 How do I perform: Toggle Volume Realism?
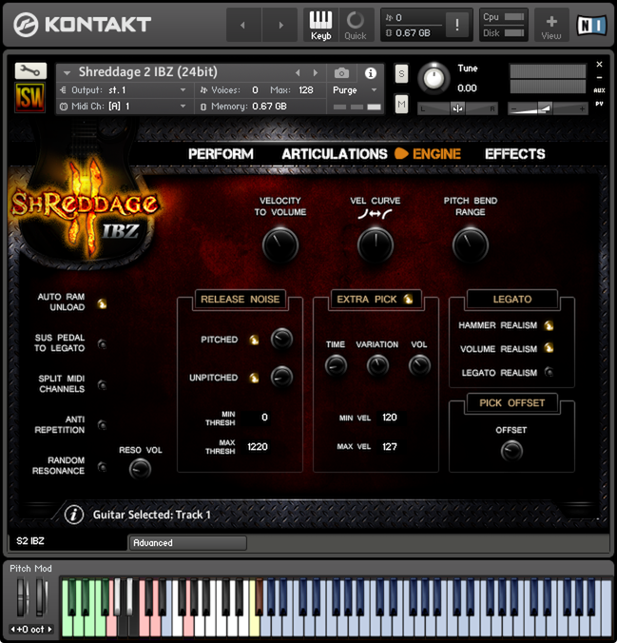point(549,348)
